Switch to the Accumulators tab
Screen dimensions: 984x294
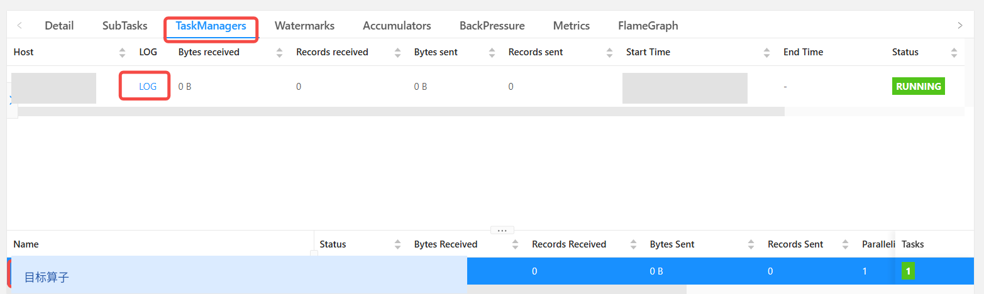click(397, 26)
